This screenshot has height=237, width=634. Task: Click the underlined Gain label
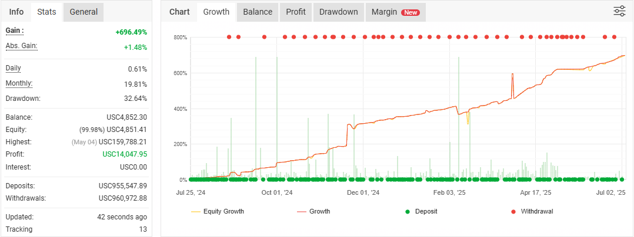(15, 31)
